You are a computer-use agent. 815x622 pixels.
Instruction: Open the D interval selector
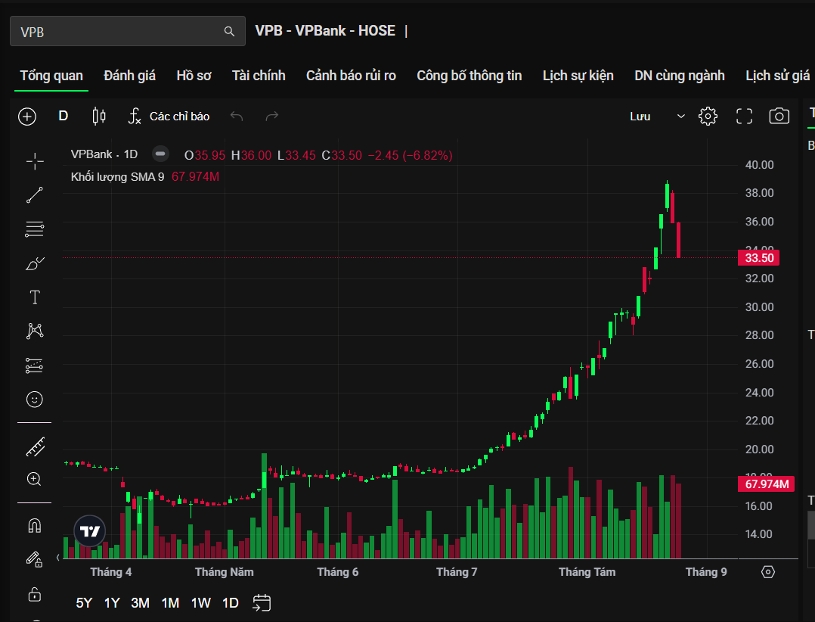64,116
